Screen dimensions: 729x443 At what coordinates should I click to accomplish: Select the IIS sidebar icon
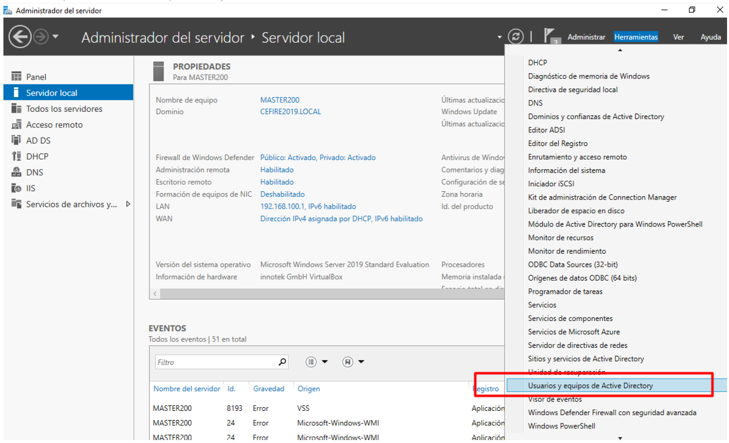tap(17, 188)
